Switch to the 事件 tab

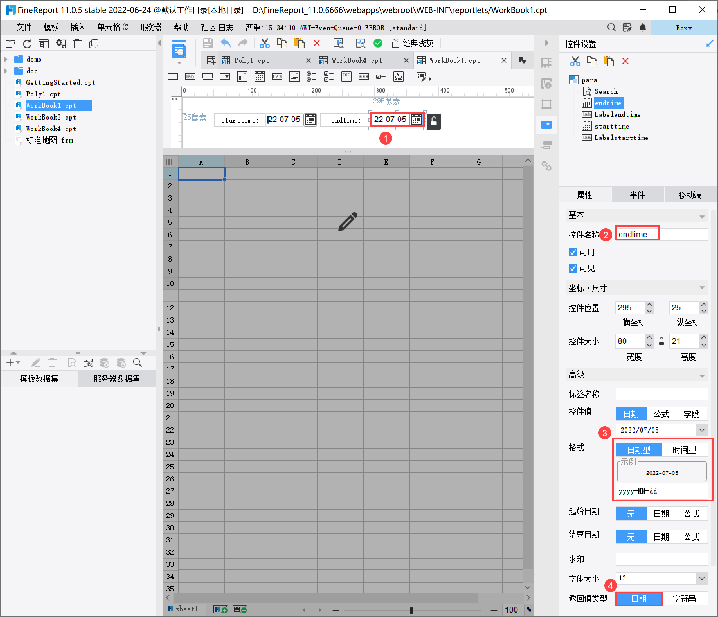[637, 195]
